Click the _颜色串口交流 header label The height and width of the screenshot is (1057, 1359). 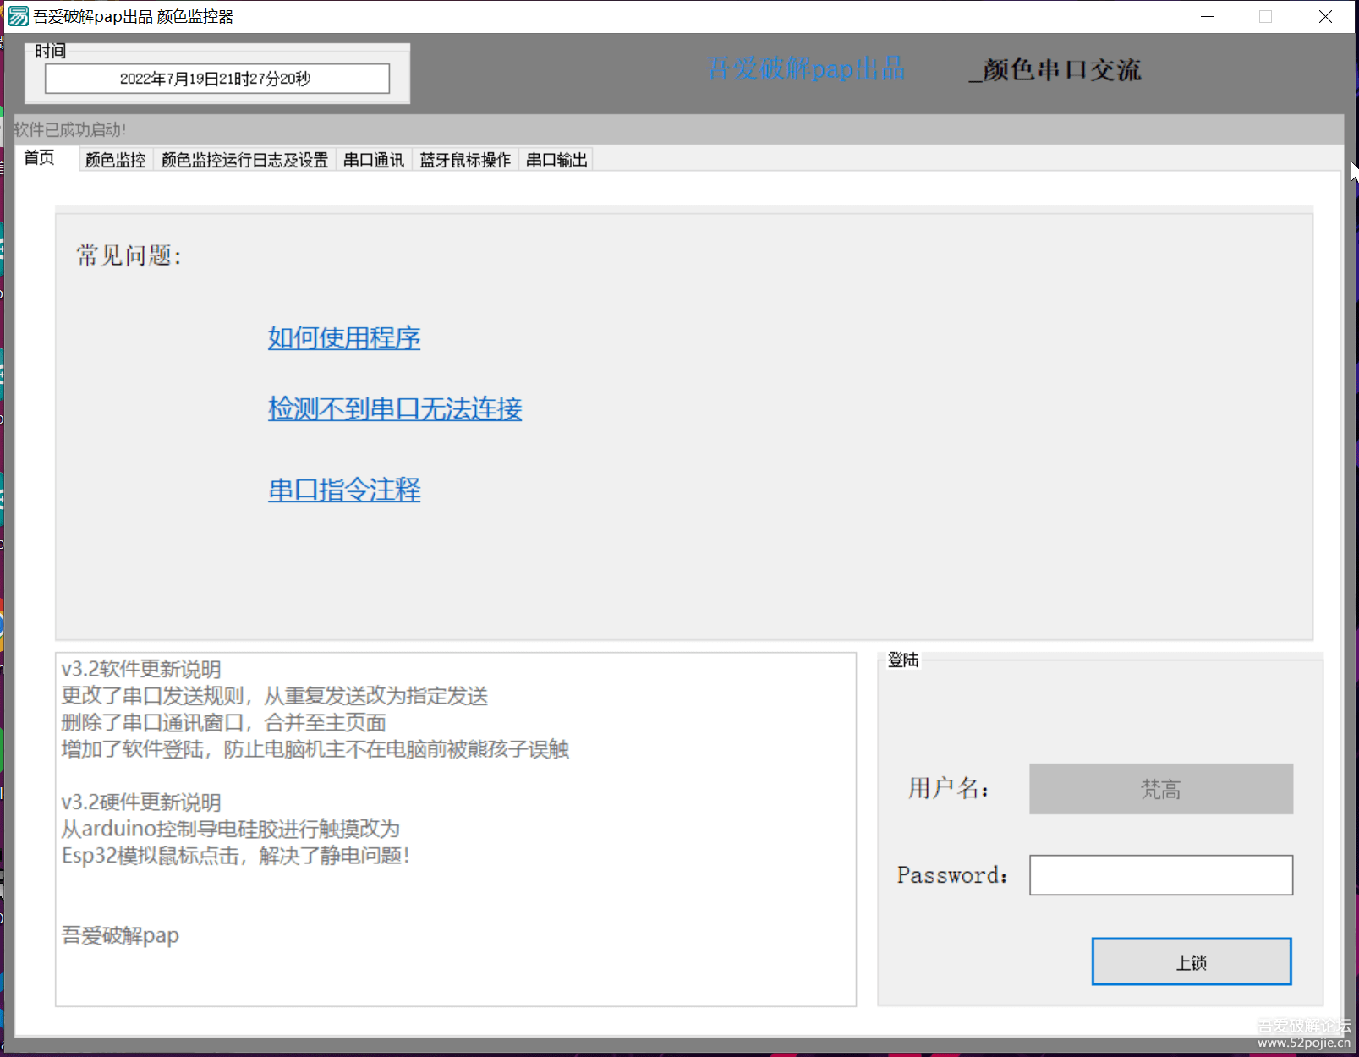1055,69
